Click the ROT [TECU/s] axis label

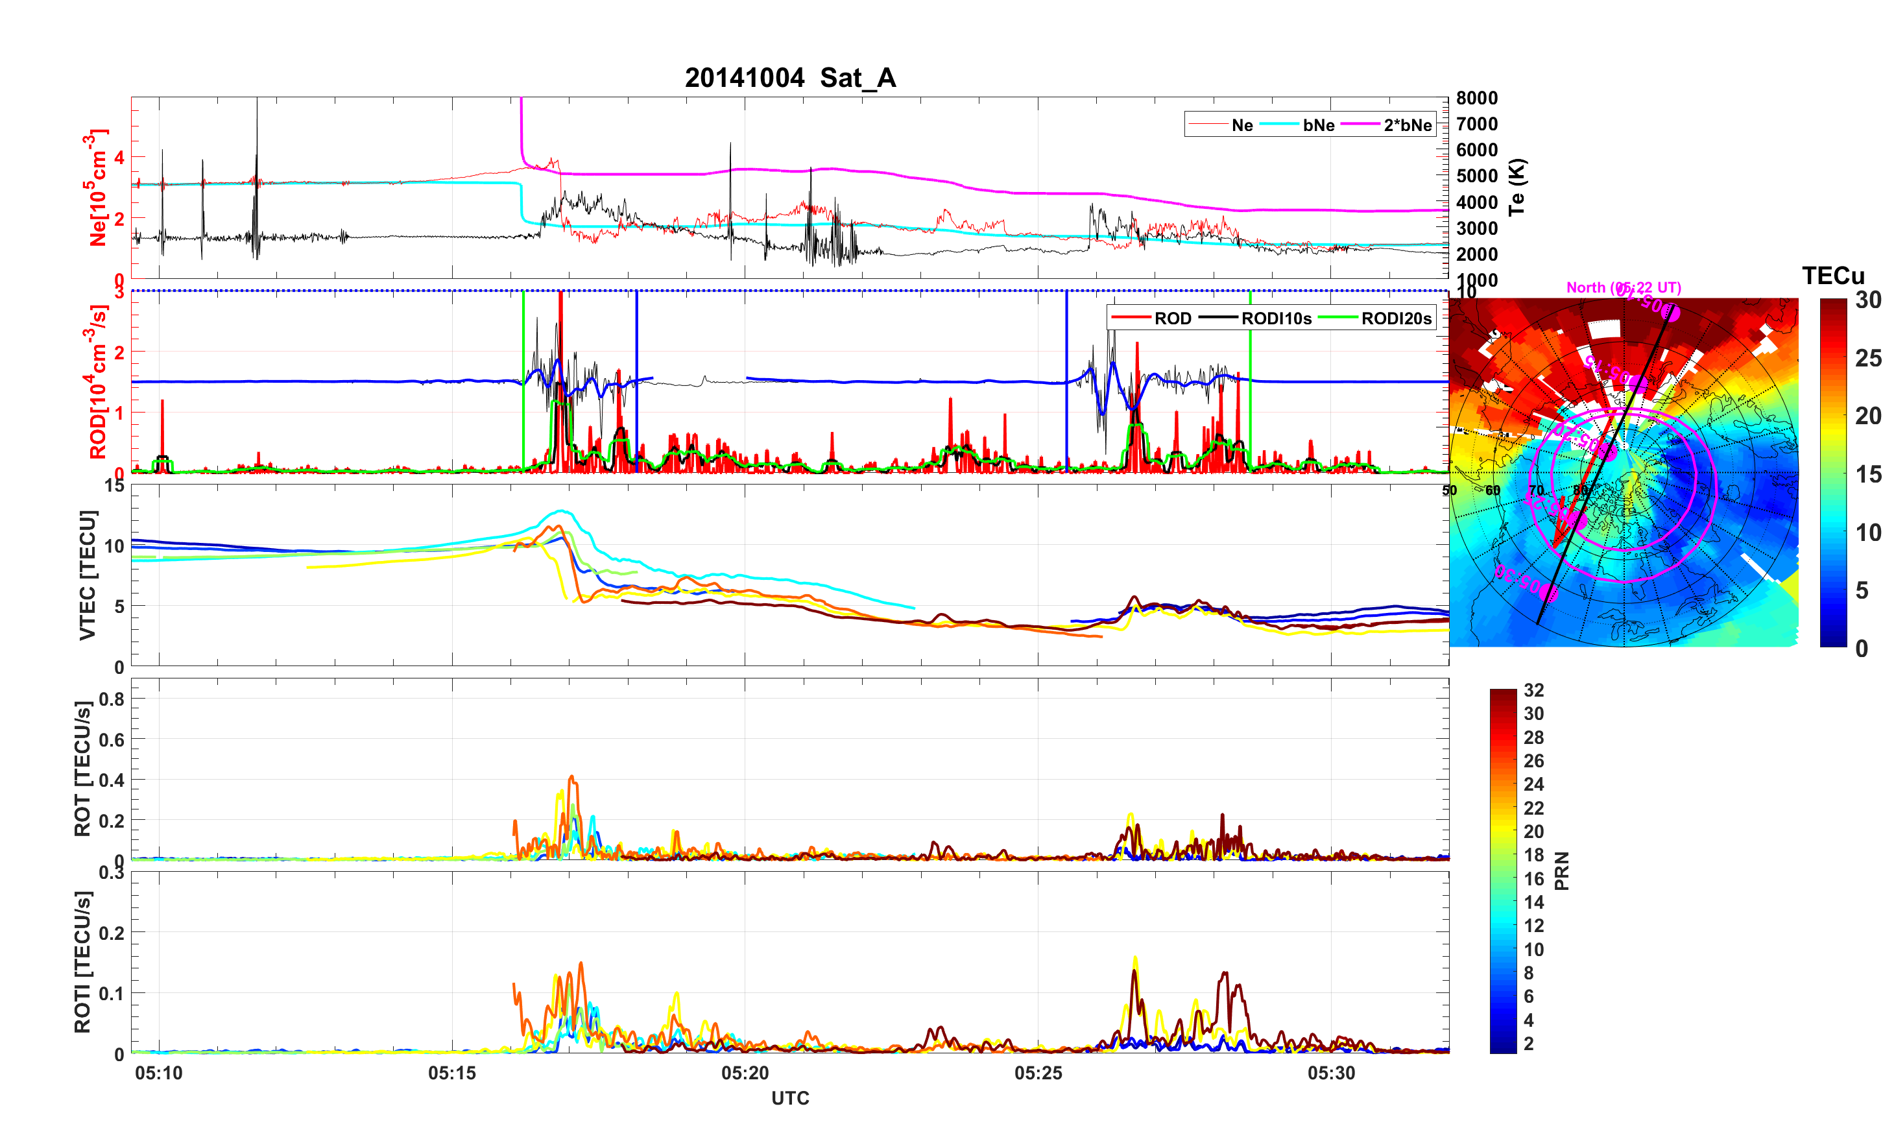[82, 769]
